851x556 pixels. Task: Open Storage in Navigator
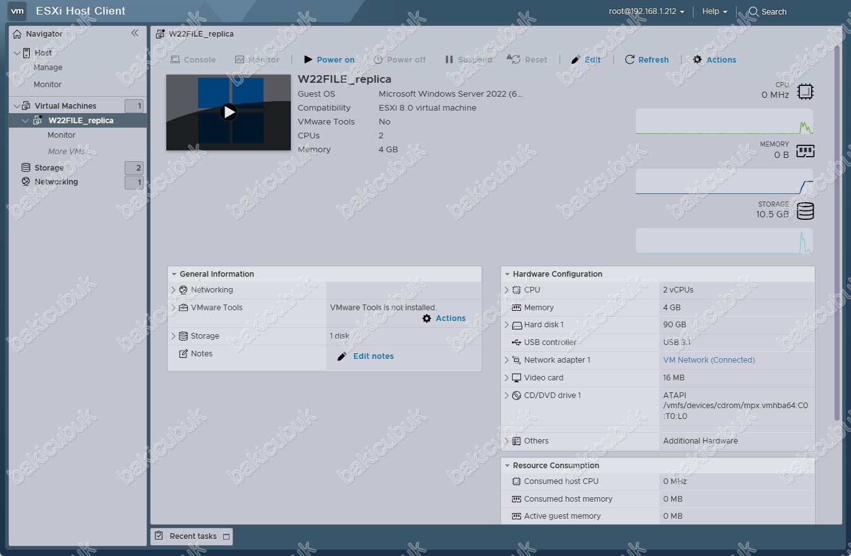tap(49, 168)
